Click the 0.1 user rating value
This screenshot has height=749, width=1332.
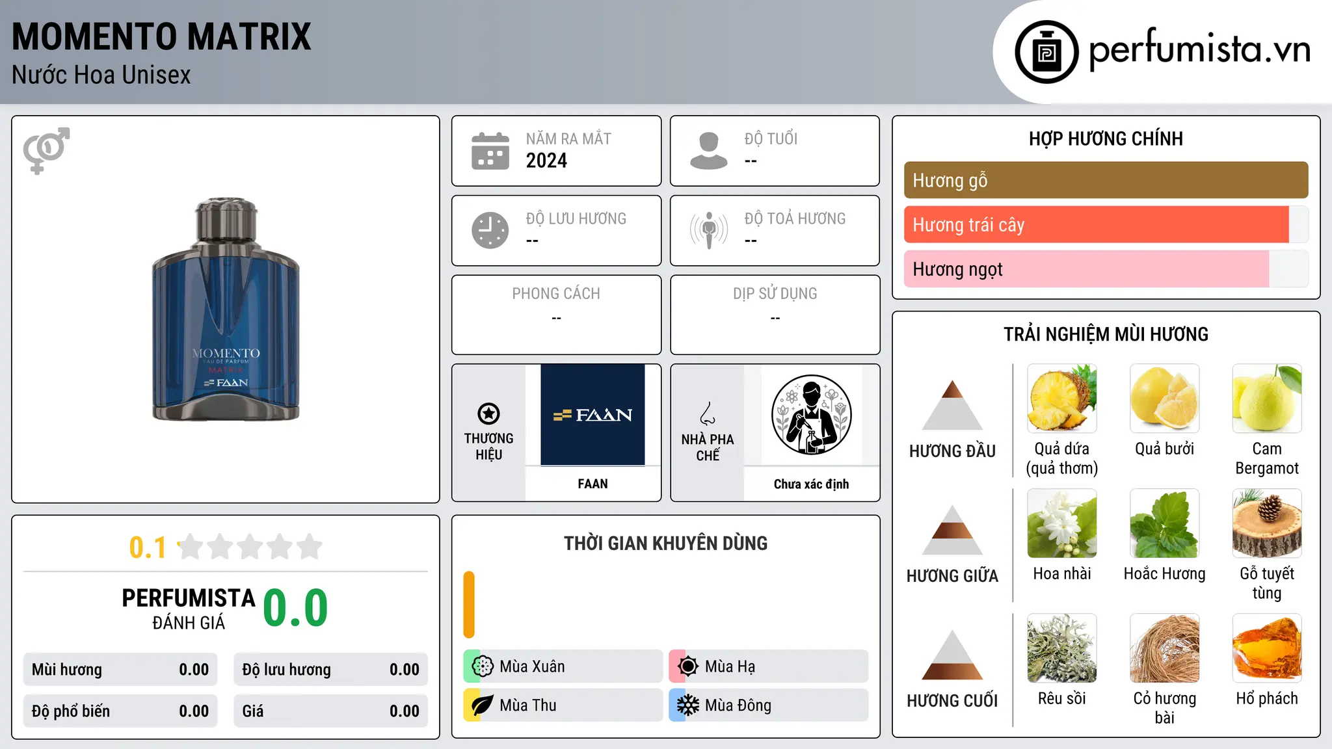148,547
